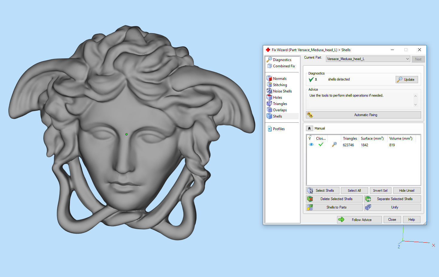
Task: Go to the Noise Shells page
Action: click(282, 91)
